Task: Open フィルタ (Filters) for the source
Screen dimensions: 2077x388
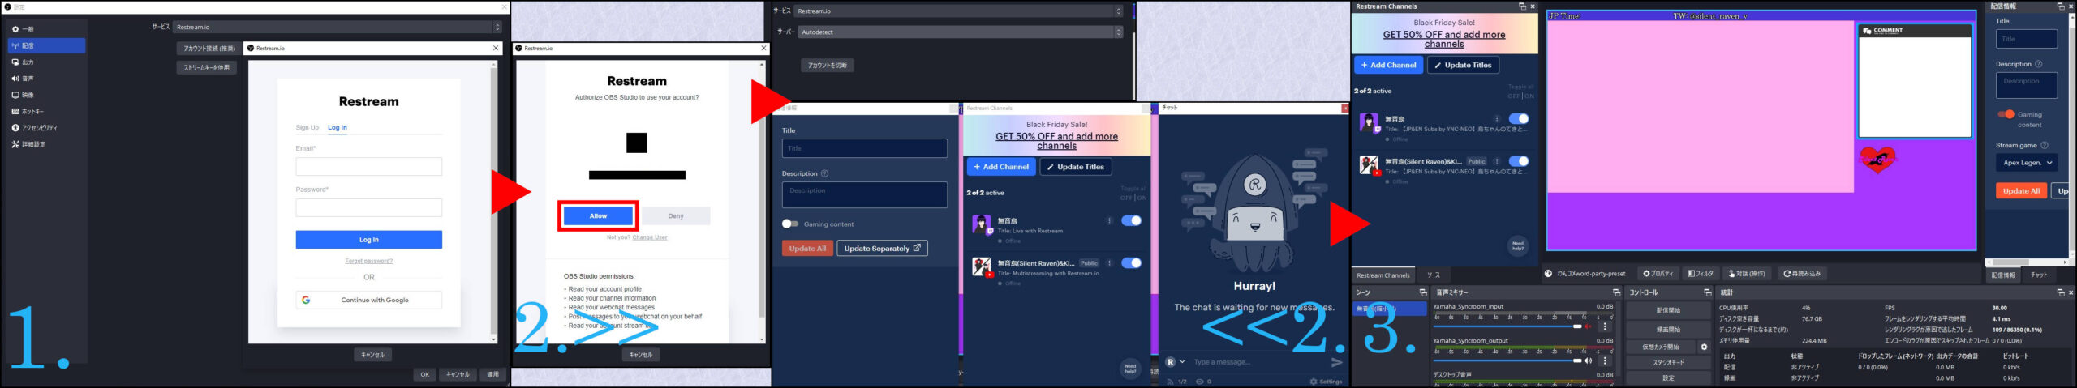Action: click(1701, 274)
